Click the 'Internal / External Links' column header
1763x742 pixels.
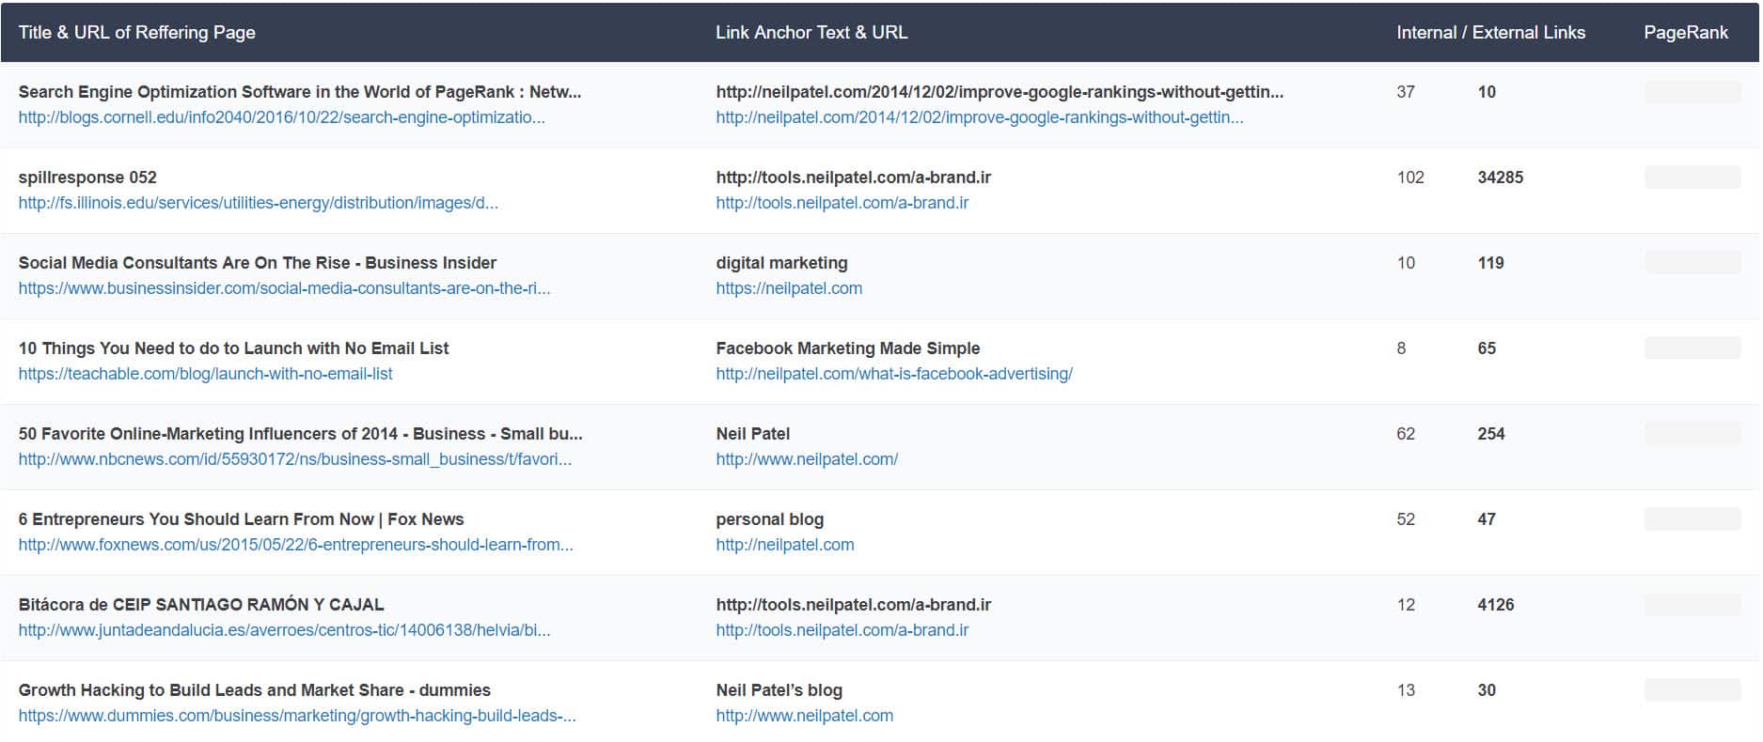1490,32
